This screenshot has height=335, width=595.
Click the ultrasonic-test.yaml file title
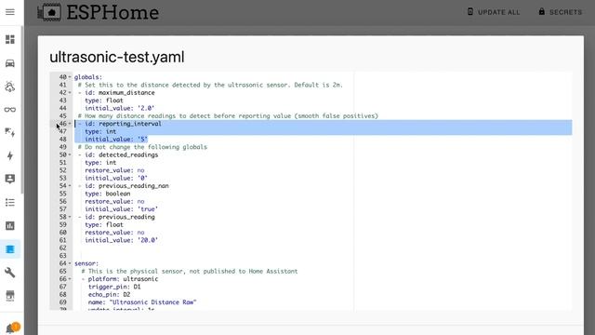pyautogui.click(x=117, y=58)
